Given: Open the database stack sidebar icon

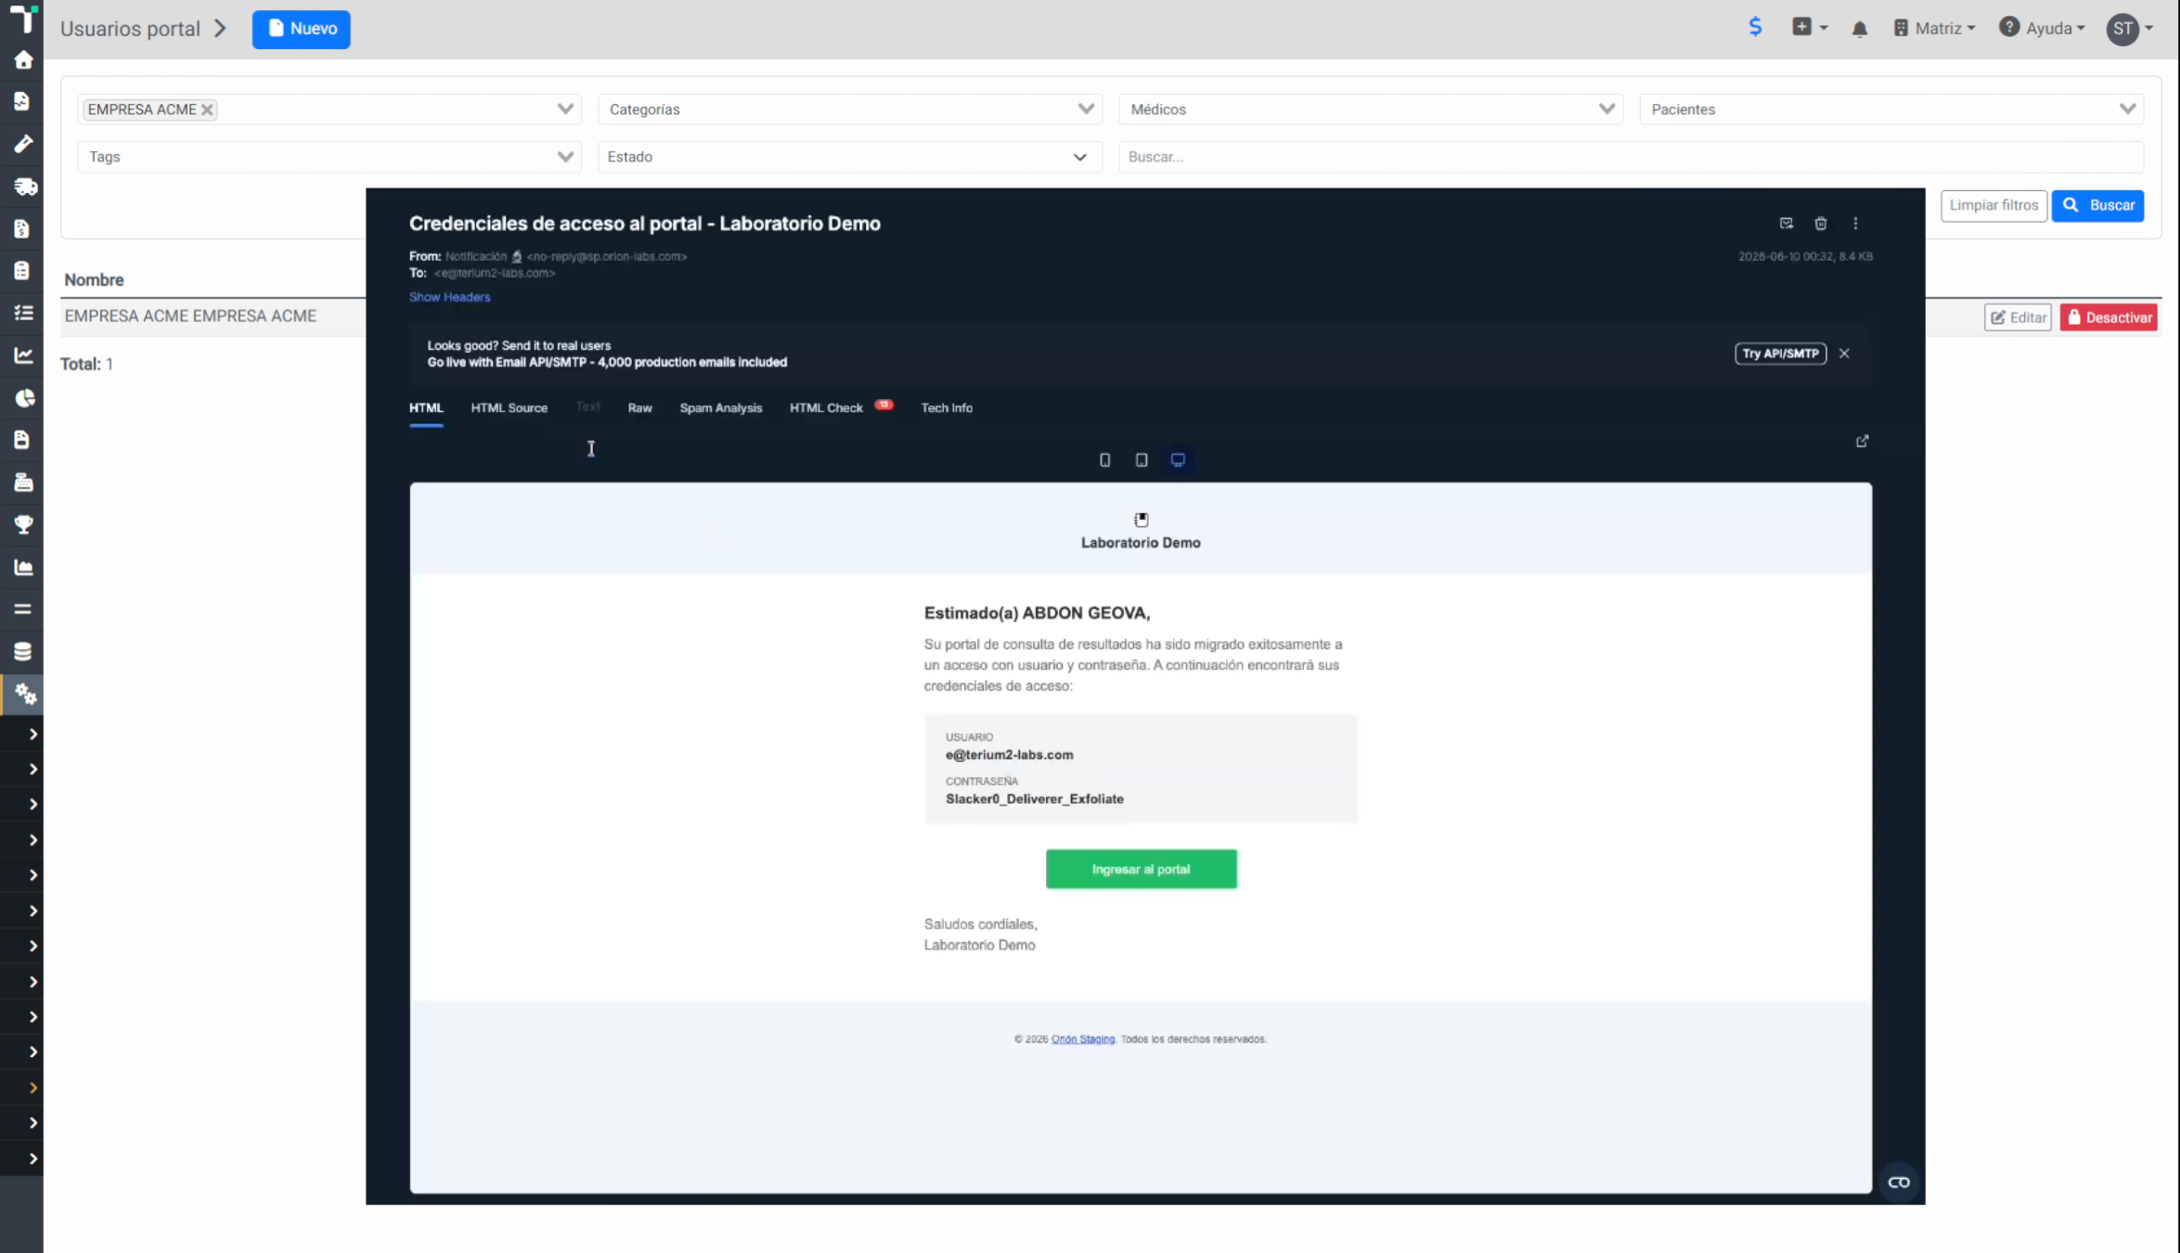Looking at the screenshot, I should pos(23,652).
